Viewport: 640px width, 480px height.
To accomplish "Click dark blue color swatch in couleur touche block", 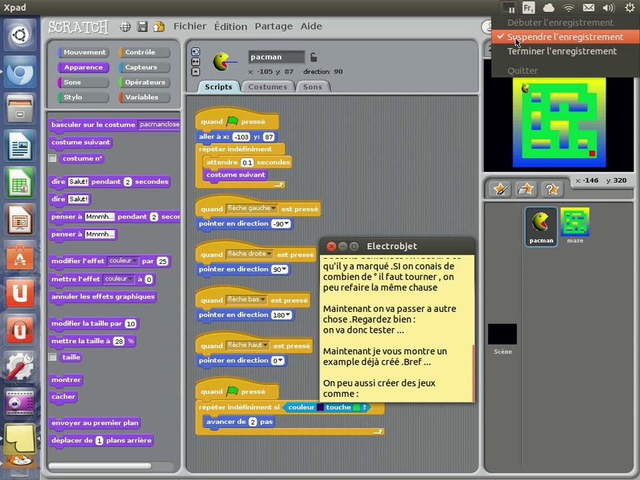I will tap(321, 407).
